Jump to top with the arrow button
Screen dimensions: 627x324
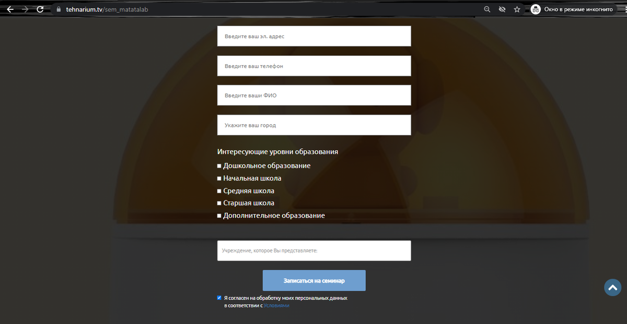(612, 287)
